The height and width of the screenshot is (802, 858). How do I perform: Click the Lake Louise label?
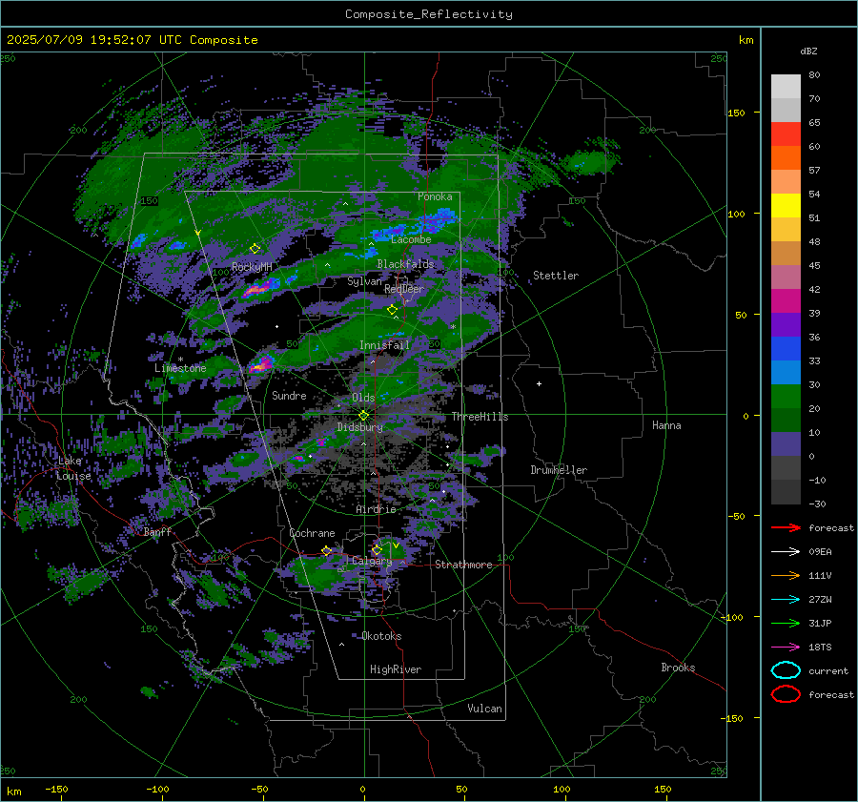tap(73, 468)
